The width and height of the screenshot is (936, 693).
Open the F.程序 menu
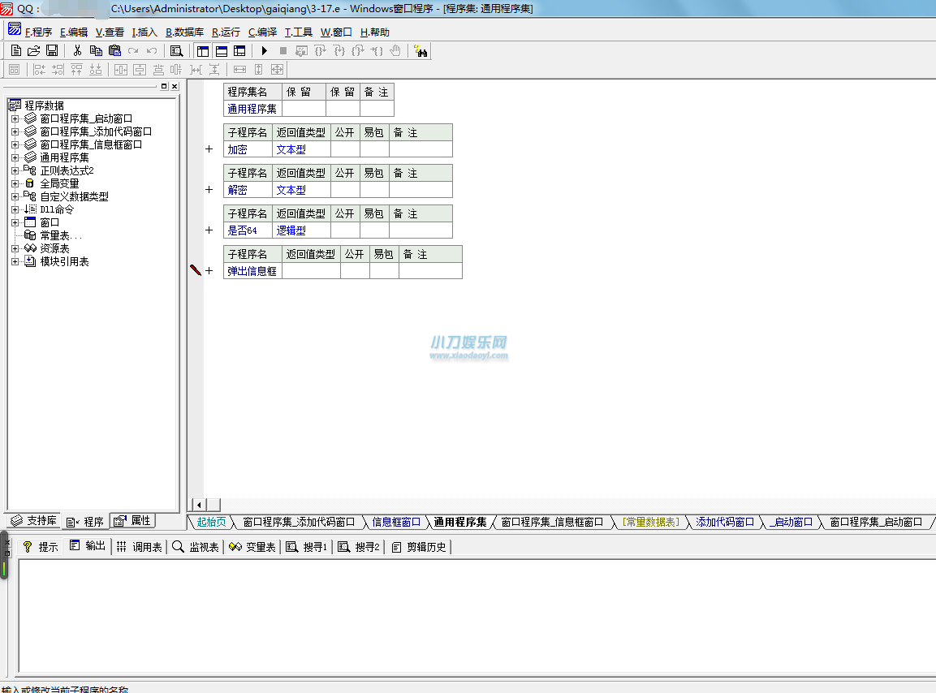coord(38,32)
